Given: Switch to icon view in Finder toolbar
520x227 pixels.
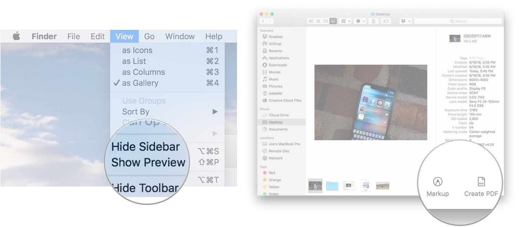Looking at the screenshot, I should point(311,21).
